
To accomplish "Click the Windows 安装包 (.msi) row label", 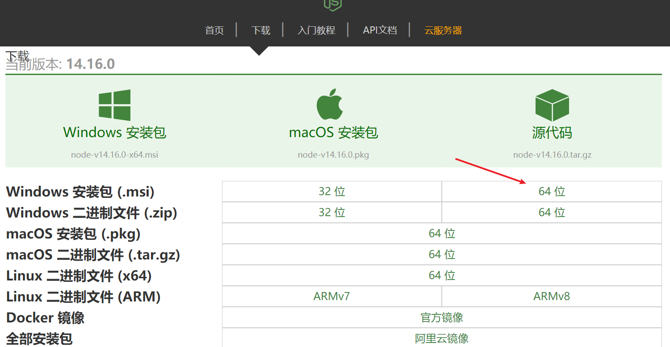I will (80, 192).
